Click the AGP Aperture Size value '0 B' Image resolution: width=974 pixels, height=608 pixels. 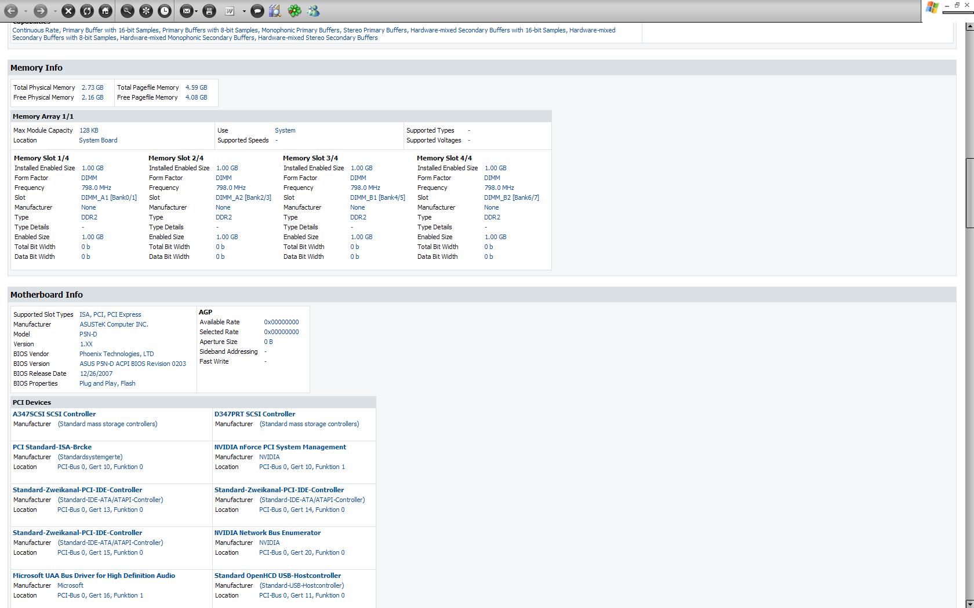pos(268,342)
